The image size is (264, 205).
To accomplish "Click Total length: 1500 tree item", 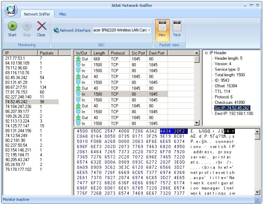I will coord(230,75).
